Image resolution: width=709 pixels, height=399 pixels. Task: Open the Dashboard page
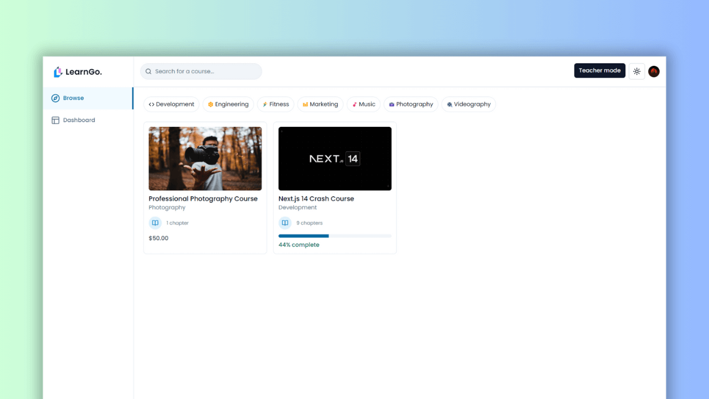tap(79, 120)
